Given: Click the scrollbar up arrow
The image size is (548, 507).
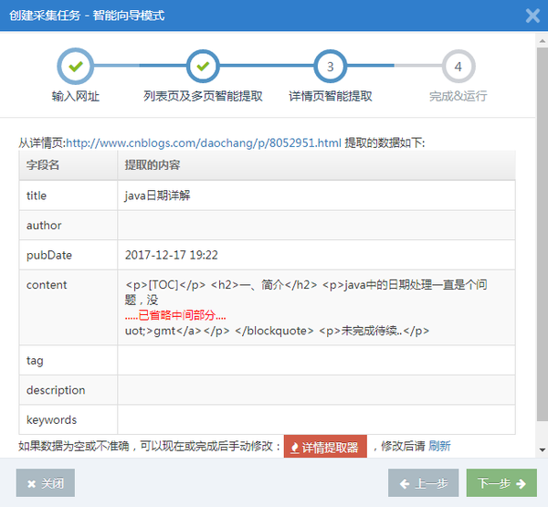Looking at the screenshot, I should tap(543, 41).
